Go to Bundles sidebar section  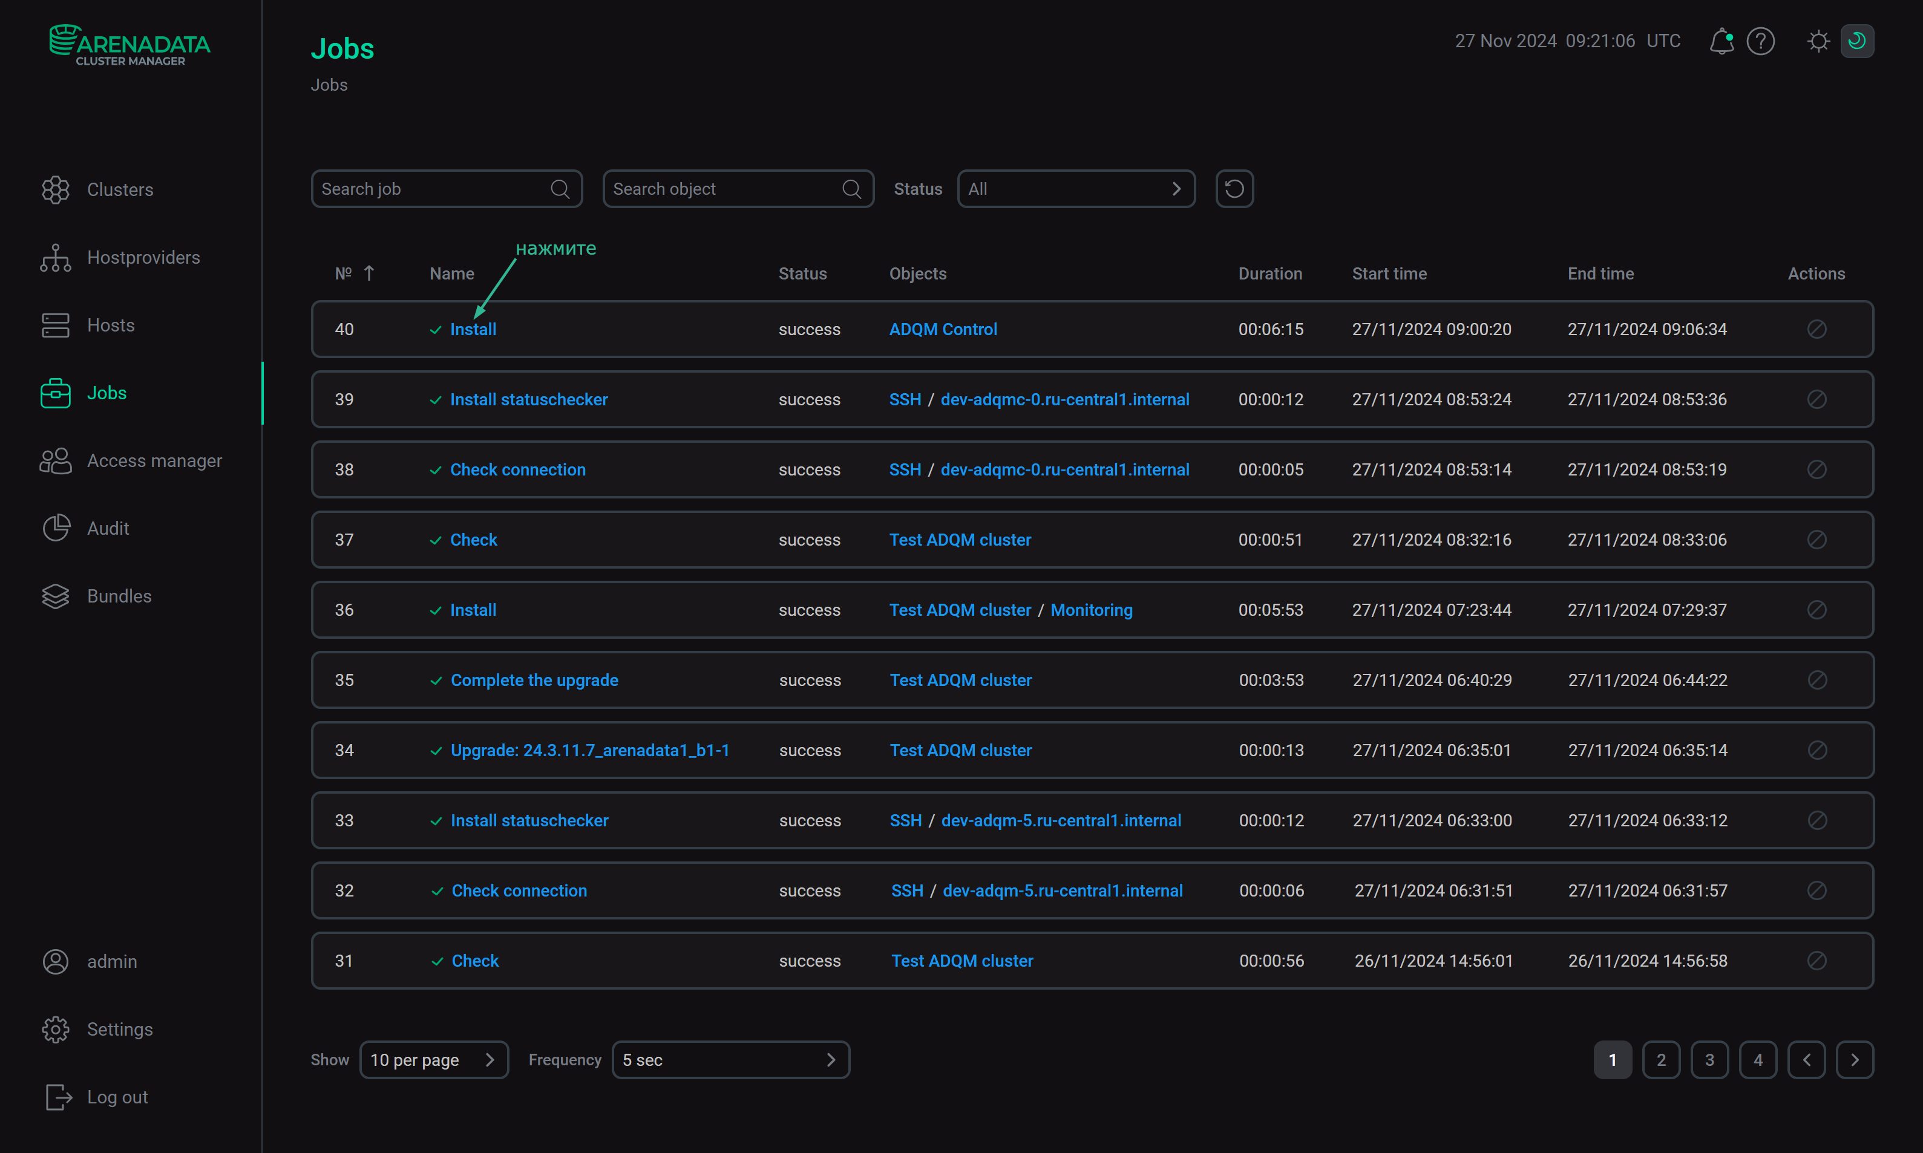point(119,596)
